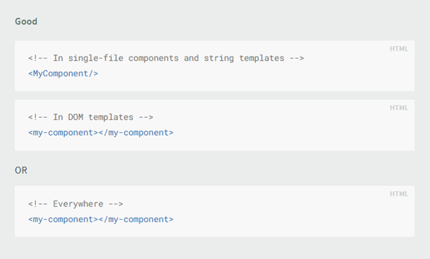Click the HTML label on the DOM templates block

click(x=399, y=107)
